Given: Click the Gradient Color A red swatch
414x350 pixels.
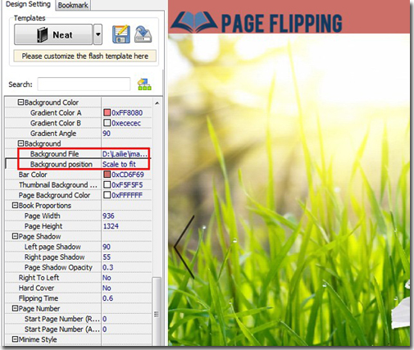Looking at the screenshot, I should pos(107,112).
